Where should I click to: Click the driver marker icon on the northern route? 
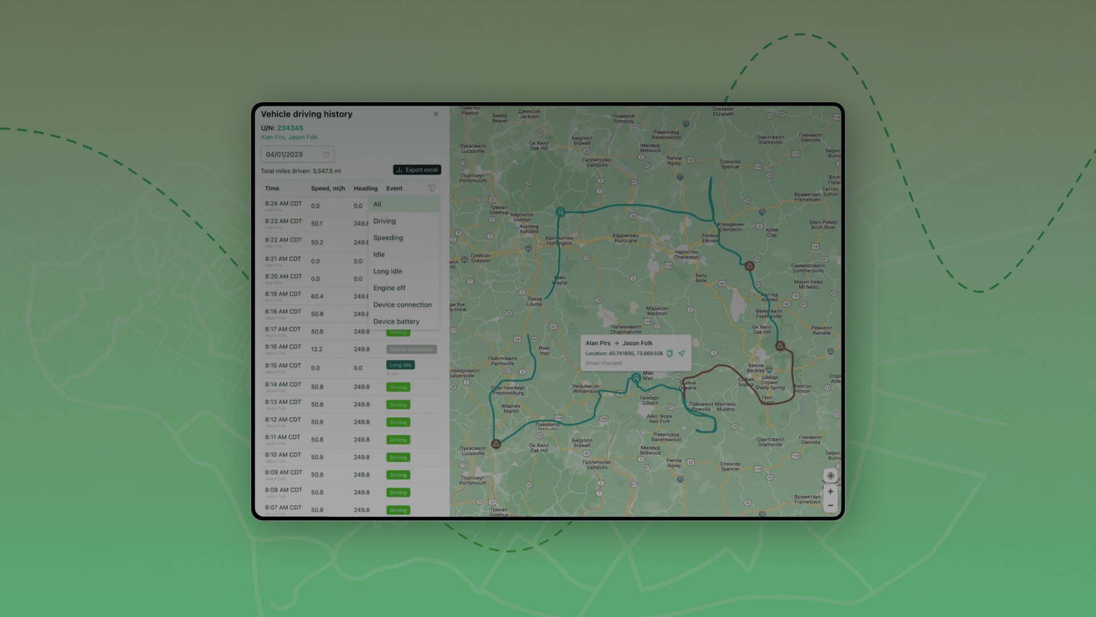560,212
